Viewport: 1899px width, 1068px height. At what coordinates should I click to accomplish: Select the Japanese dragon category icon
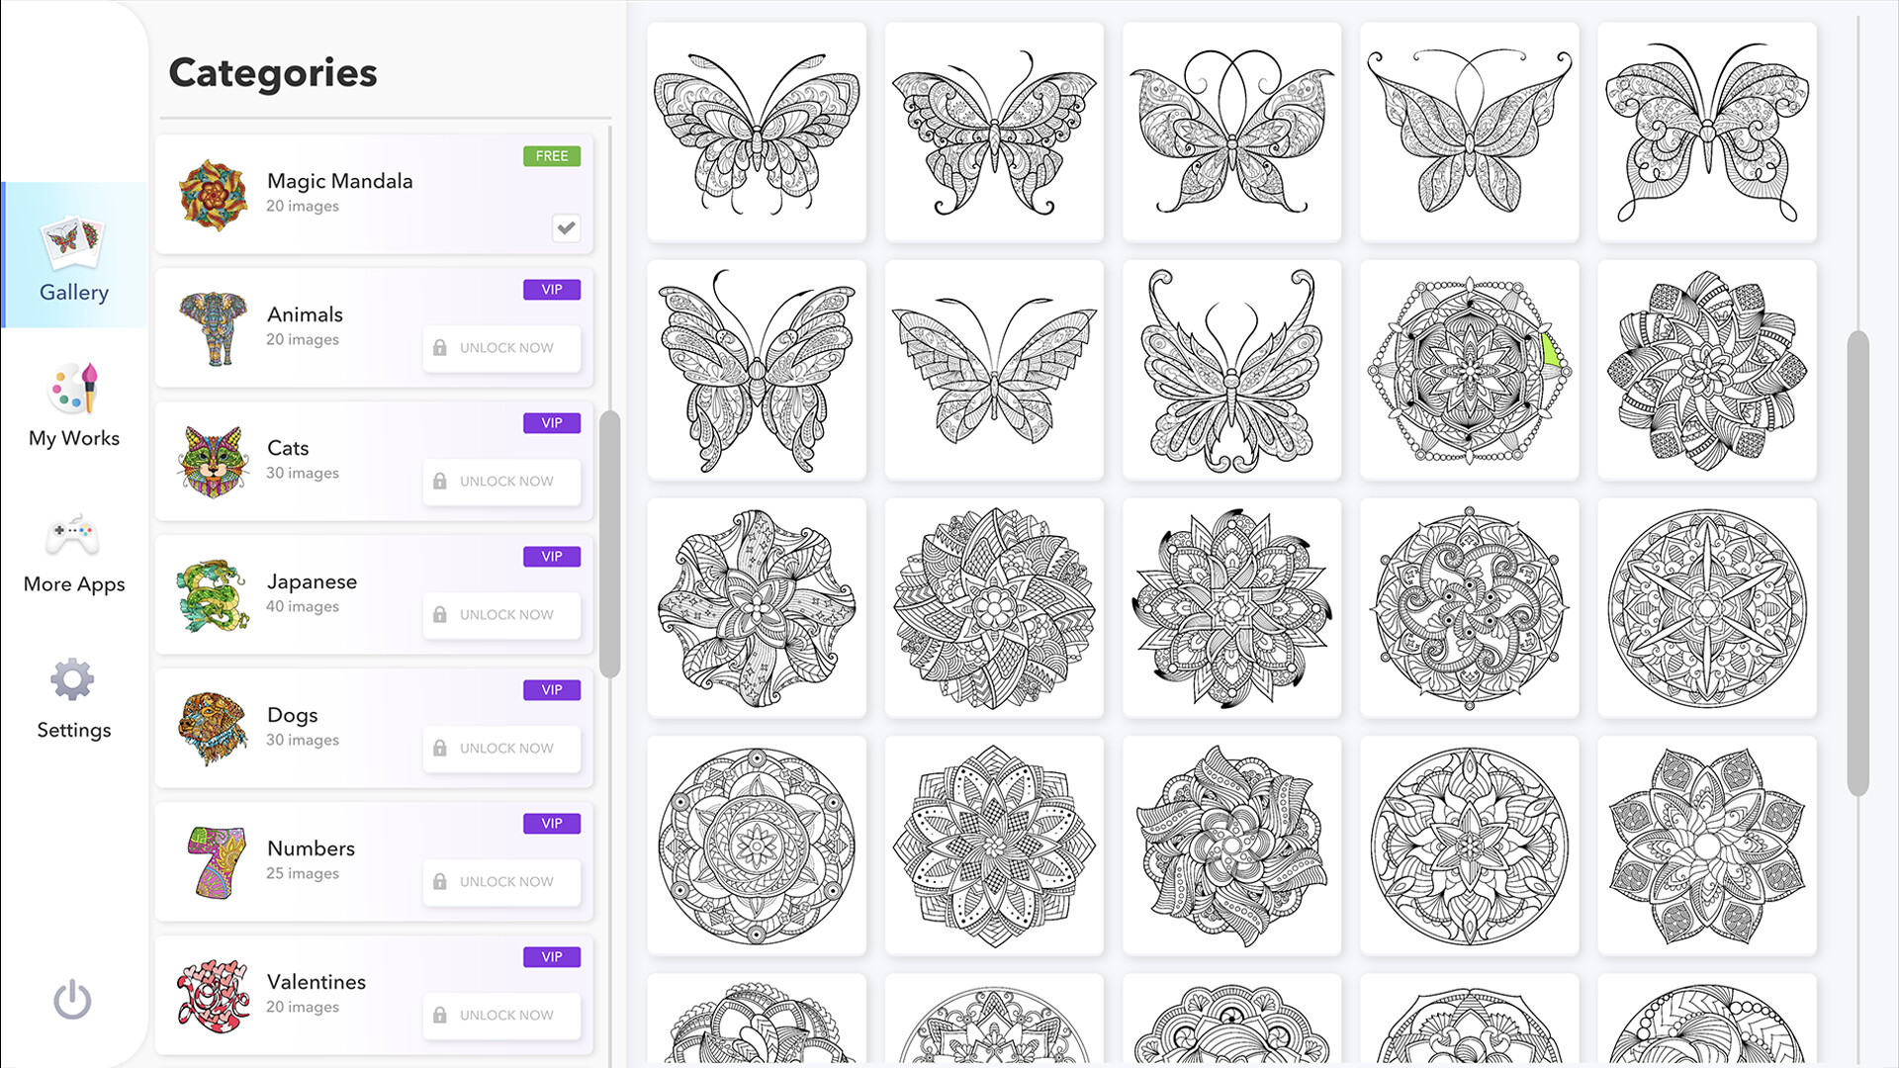(213, 594)
